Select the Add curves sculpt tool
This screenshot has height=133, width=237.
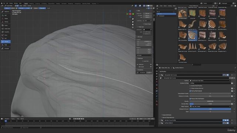[x=6, y=15]
